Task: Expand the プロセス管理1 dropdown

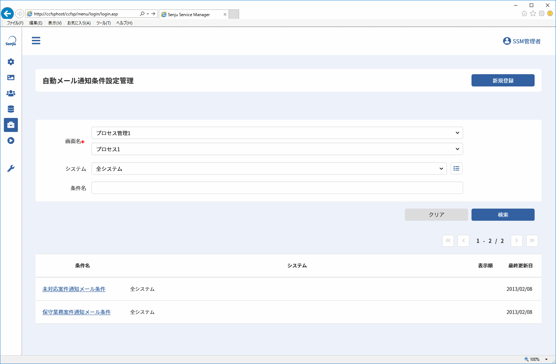Action: 277,133
